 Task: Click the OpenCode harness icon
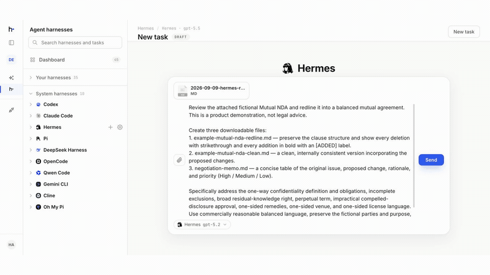pos(38,161)
